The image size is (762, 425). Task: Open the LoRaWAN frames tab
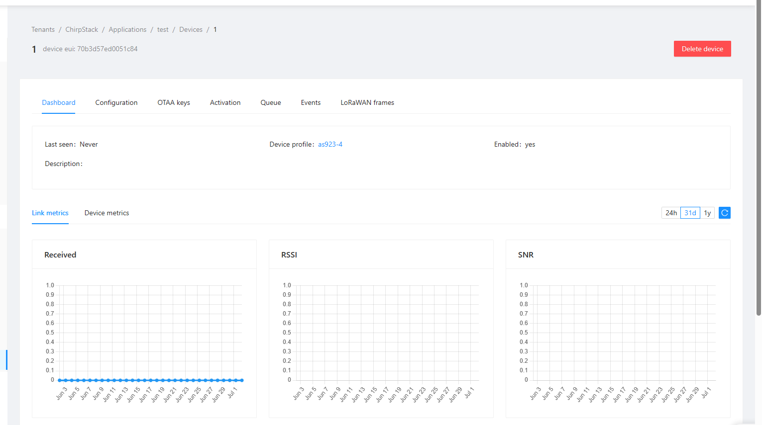[x=367, y=102]
